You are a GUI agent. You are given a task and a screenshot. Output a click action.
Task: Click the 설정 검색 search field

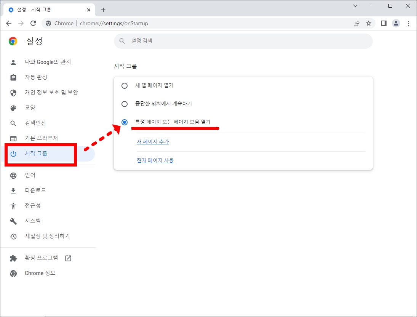[243, 41]
